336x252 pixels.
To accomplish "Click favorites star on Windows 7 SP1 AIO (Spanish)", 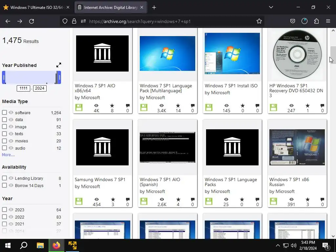I will click(178, 199).
